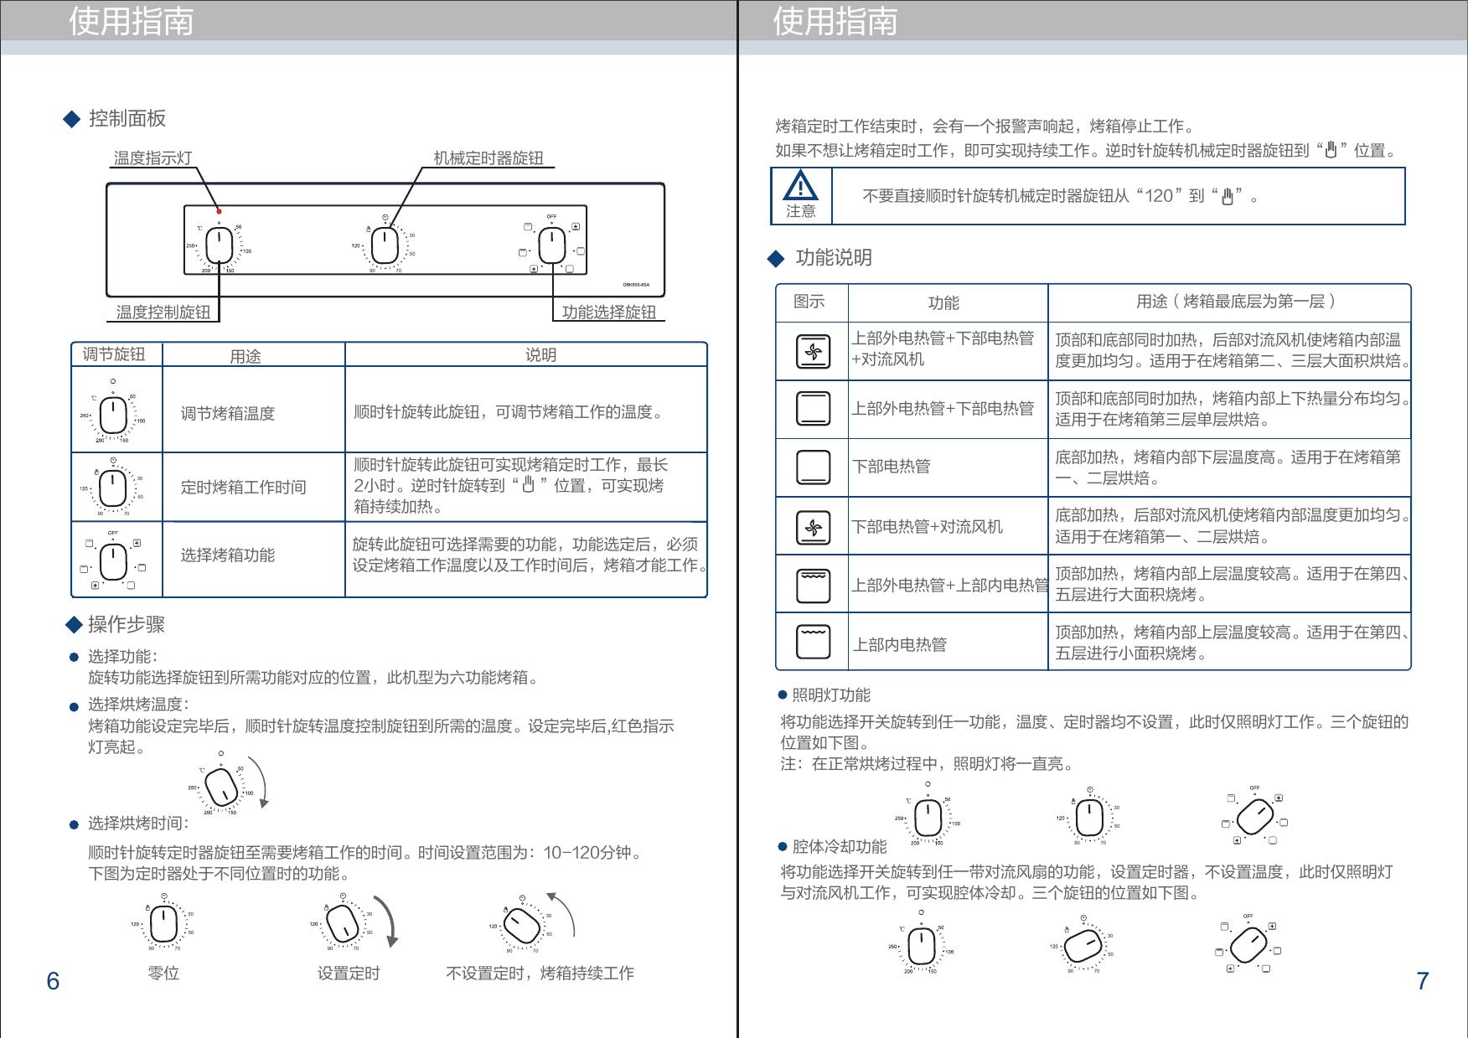The height and width of the screenshot is (1038, 1468).
Task: Click the temperature knob in the 调节烤箱温度 row
Action: 113,413
